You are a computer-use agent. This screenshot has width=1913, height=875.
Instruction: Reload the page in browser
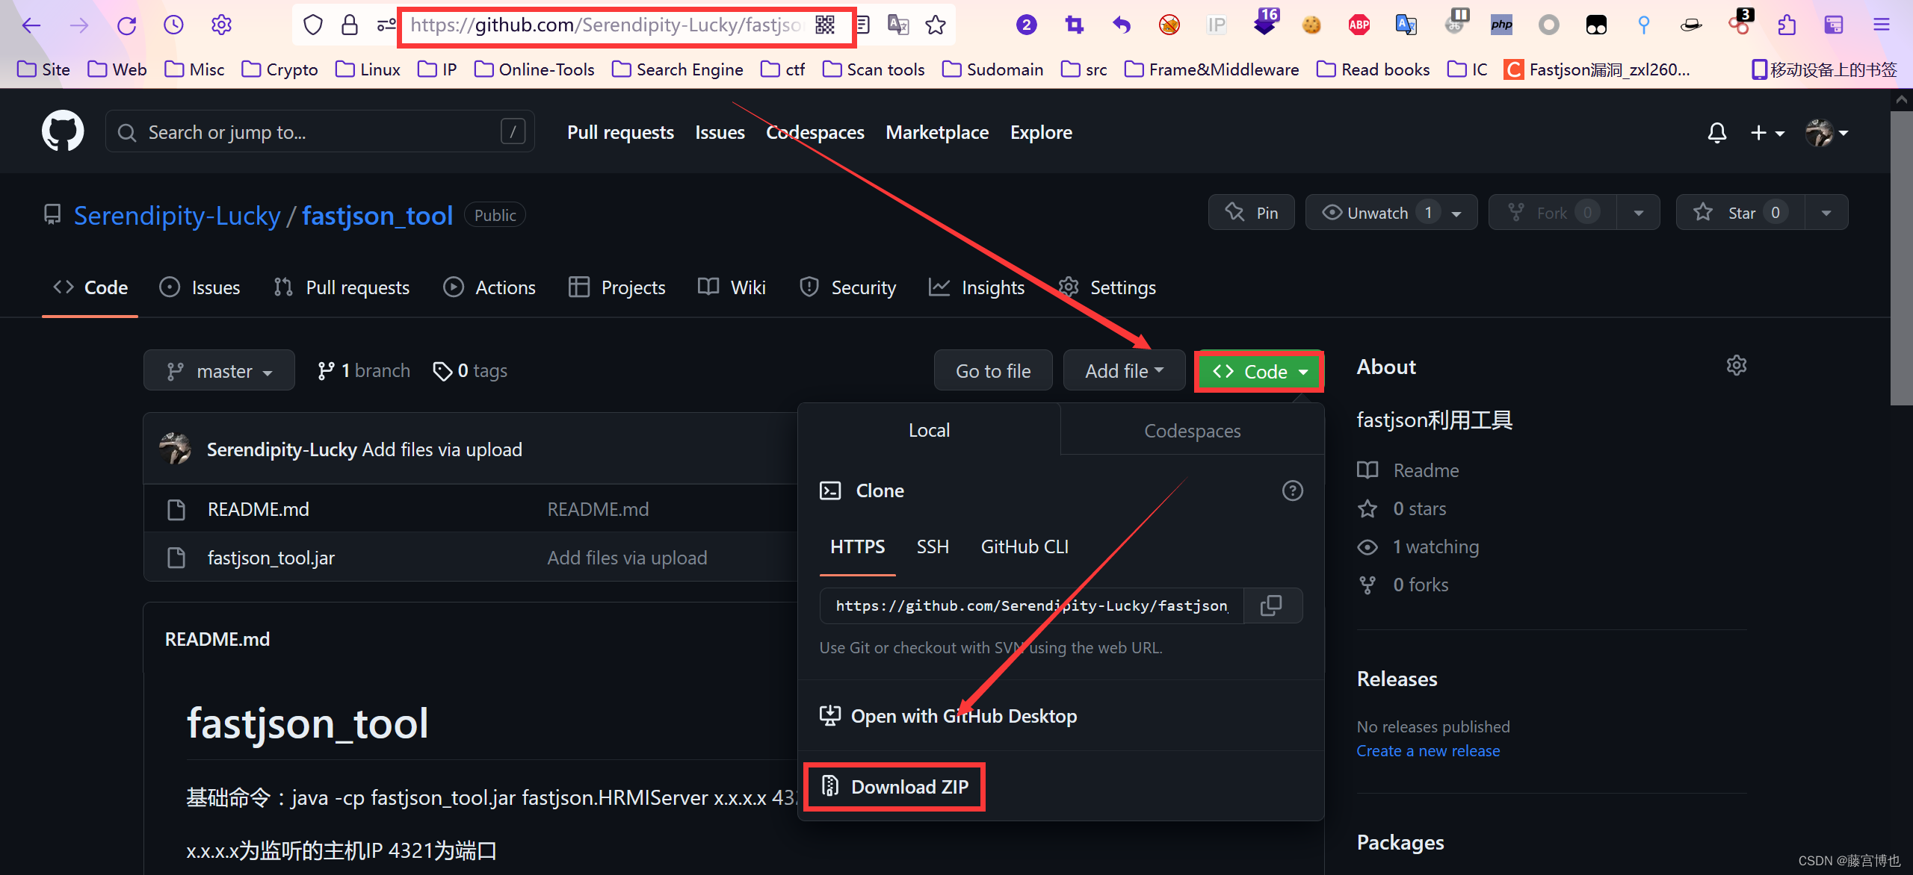(126, 25)
